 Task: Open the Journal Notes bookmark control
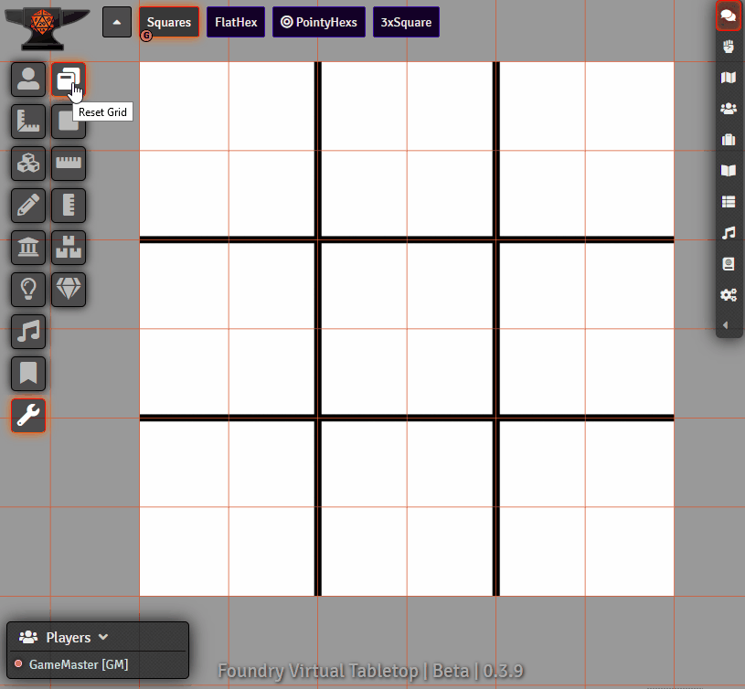coord(28,374)
